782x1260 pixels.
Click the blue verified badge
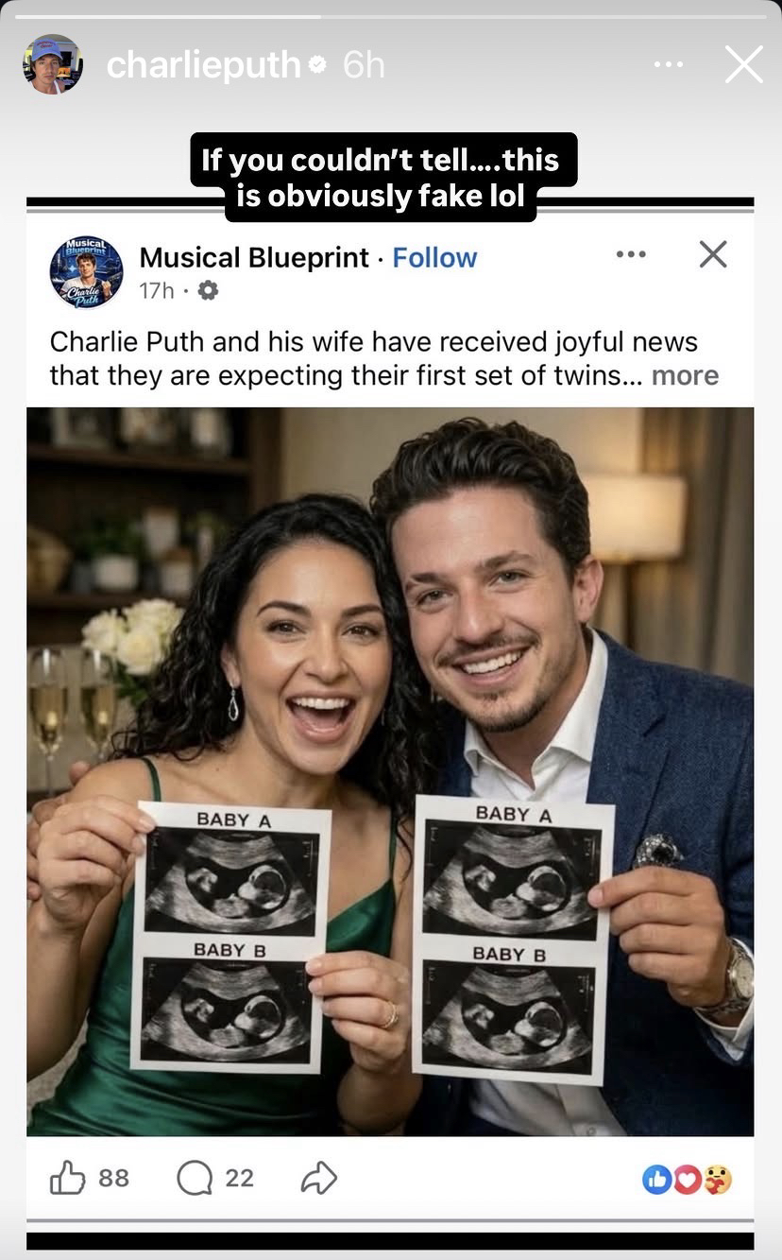318,64
